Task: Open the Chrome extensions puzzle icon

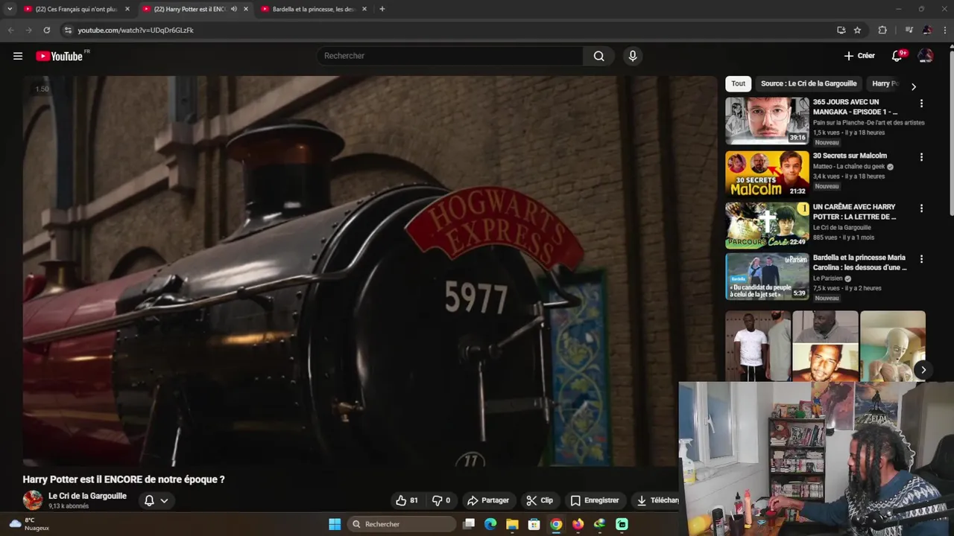Action: coord(882,30)
